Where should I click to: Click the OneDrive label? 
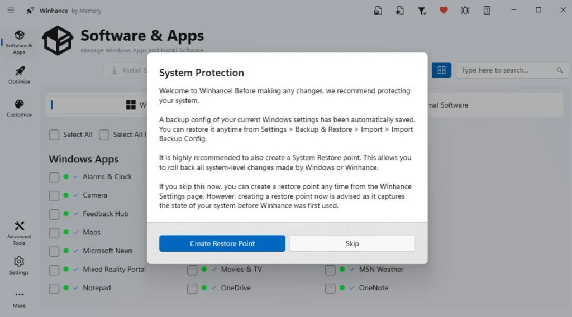coord(236,288)
